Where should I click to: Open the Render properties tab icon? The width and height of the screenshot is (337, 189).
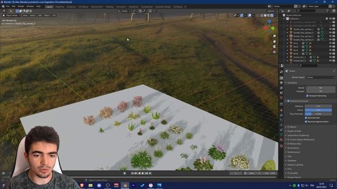coord(281,78)
